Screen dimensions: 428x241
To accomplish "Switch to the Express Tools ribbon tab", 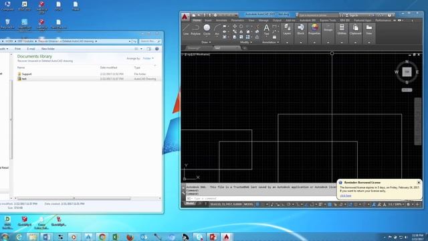I will tap(328, 20).
